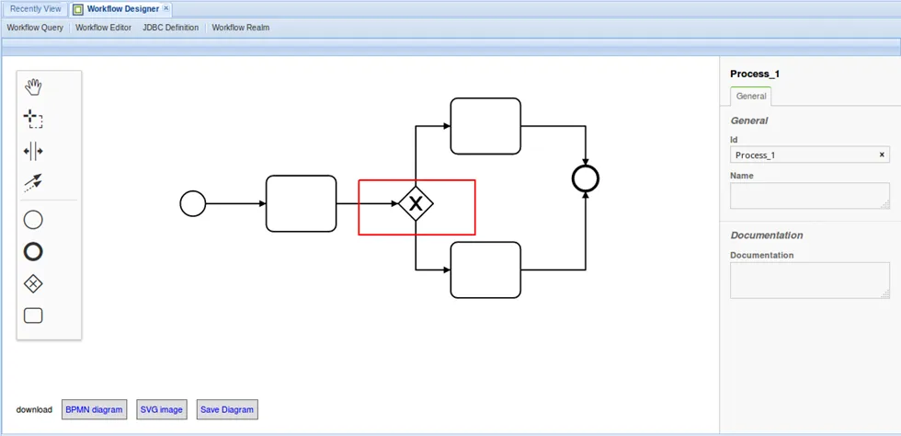901x436 pixels.
Task: Select the lasso selection tool
Action: tap(33, 119)
